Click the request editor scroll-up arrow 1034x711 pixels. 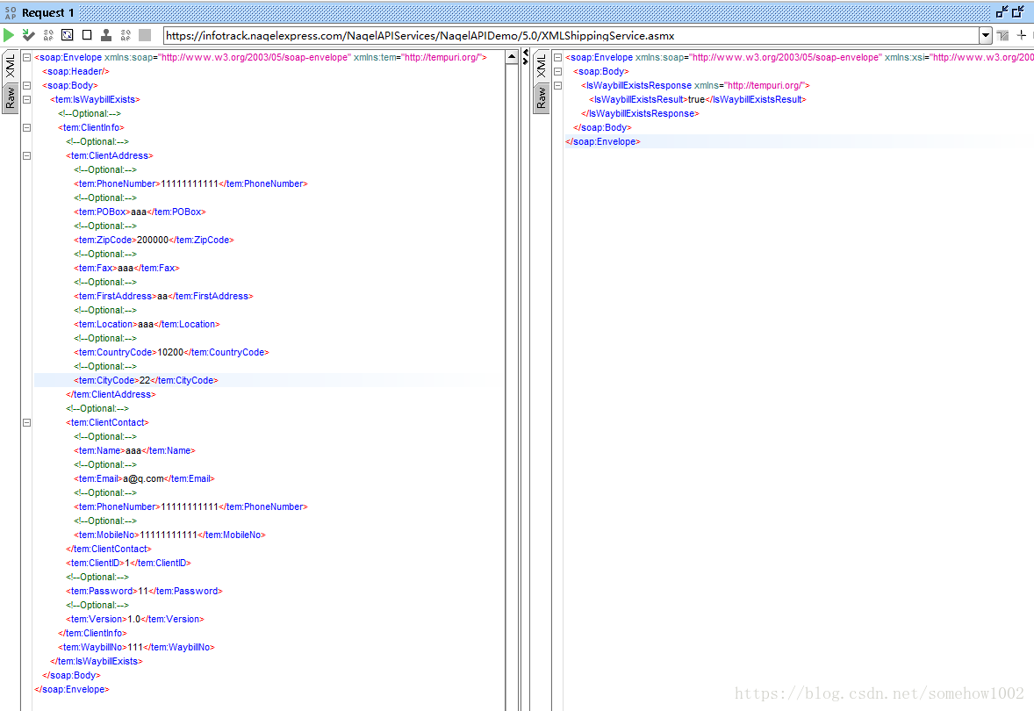click(512, 57)
